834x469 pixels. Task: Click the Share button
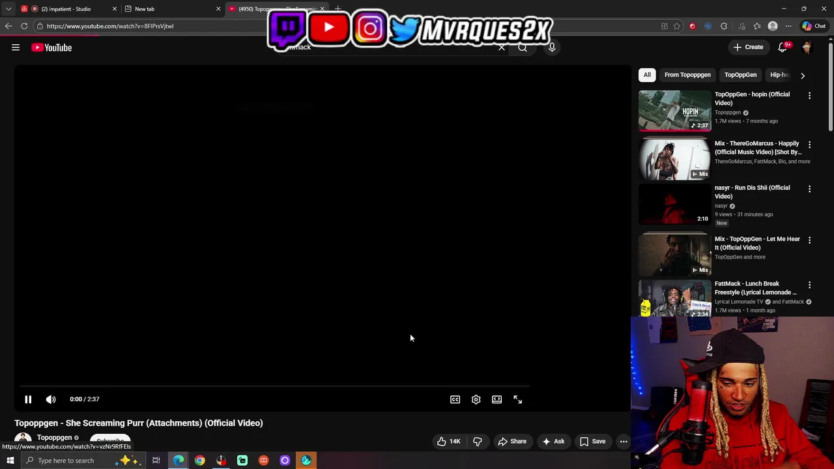pos(512,442)
